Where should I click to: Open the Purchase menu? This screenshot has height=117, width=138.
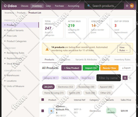coord(59,6)
